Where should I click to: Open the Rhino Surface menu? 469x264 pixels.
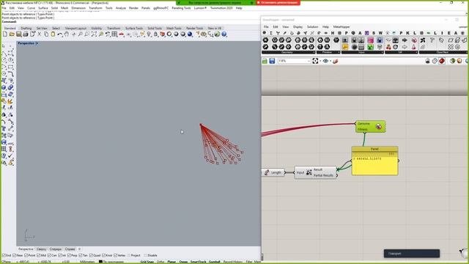[43, 8]
